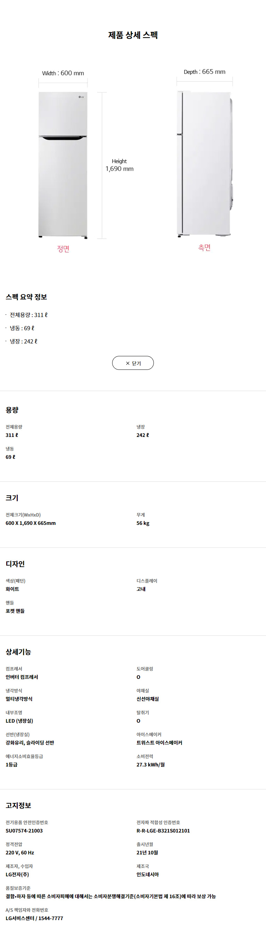Click the 크기 section heading

pos(12,498)
